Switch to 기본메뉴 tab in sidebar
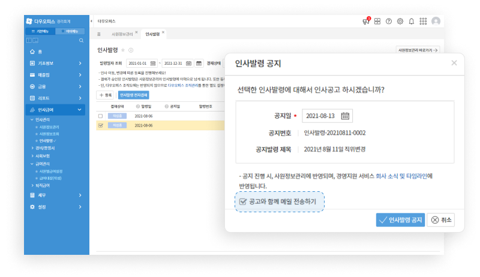 [40, 31]
